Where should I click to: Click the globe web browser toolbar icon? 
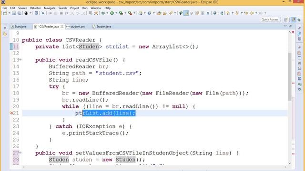pyautogui.click(x=215, y=13)
